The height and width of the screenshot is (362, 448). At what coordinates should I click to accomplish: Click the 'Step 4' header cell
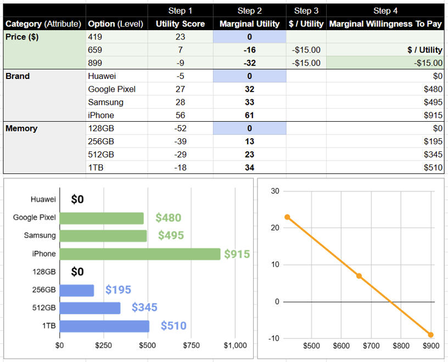(x=385, y=10)
